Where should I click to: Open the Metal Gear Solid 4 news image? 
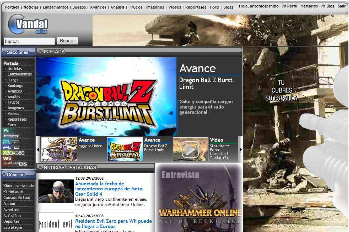56,191
